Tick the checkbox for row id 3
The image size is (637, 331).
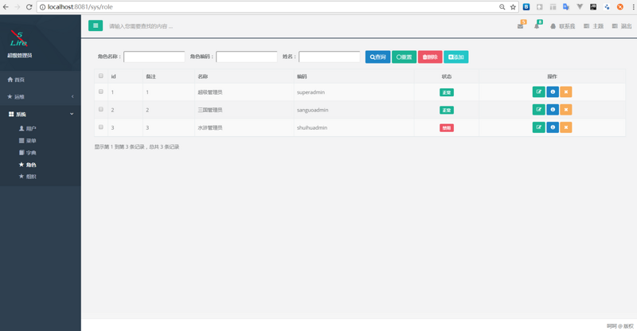coord(101,127)
